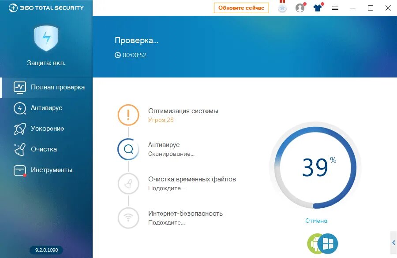
Task: Open the user account icon
Action: click(x=300, y=8)
